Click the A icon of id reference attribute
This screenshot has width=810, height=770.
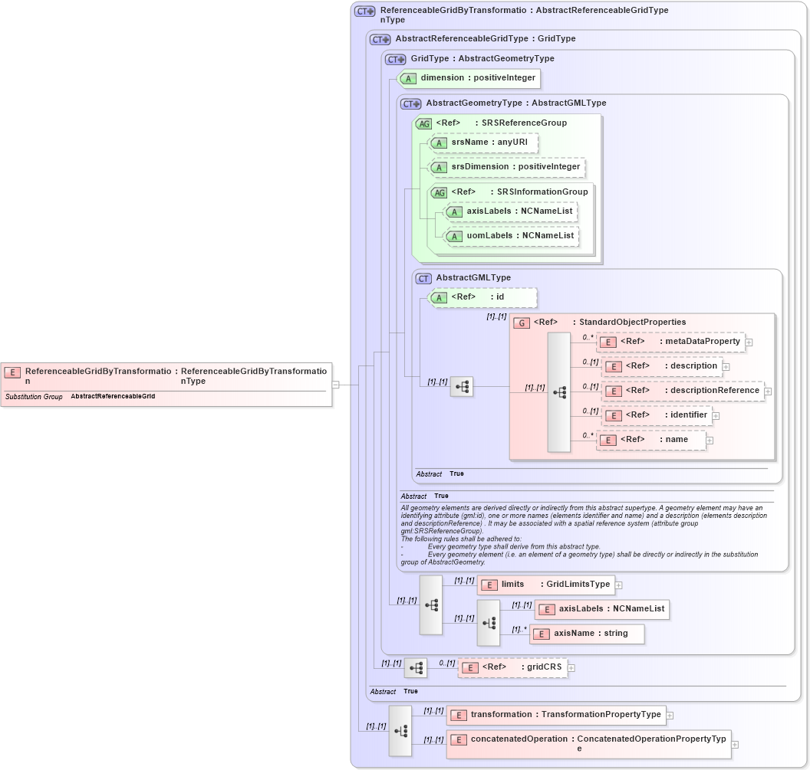439,298
